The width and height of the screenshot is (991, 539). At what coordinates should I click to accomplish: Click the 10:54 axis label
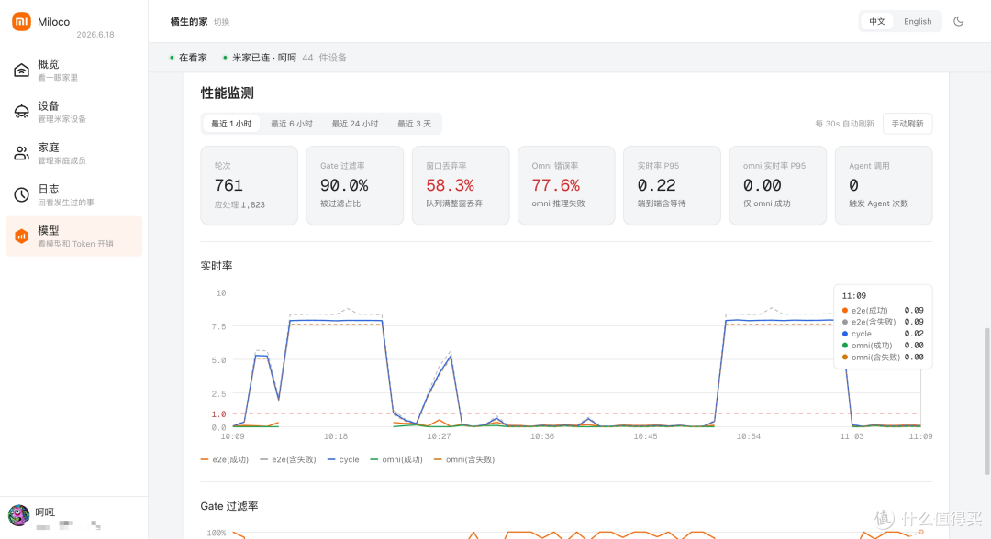coord(749,436)
